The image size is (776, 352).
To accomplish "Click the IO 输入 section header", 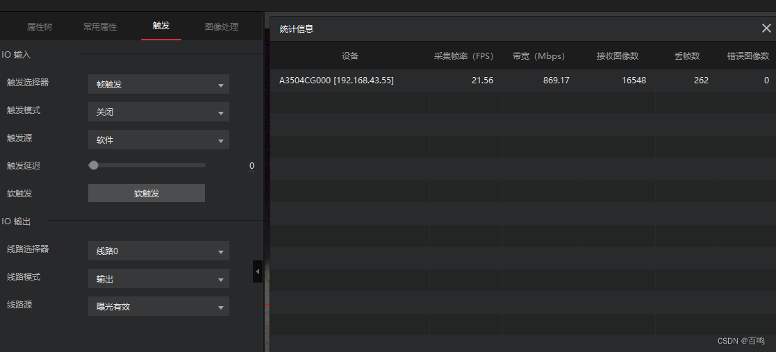I will pos(17,54).
